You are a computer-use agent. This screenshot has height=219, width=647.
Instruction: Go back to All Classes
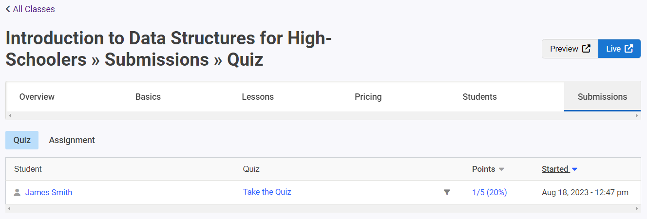pyautogui.click(x=30, y=9)
